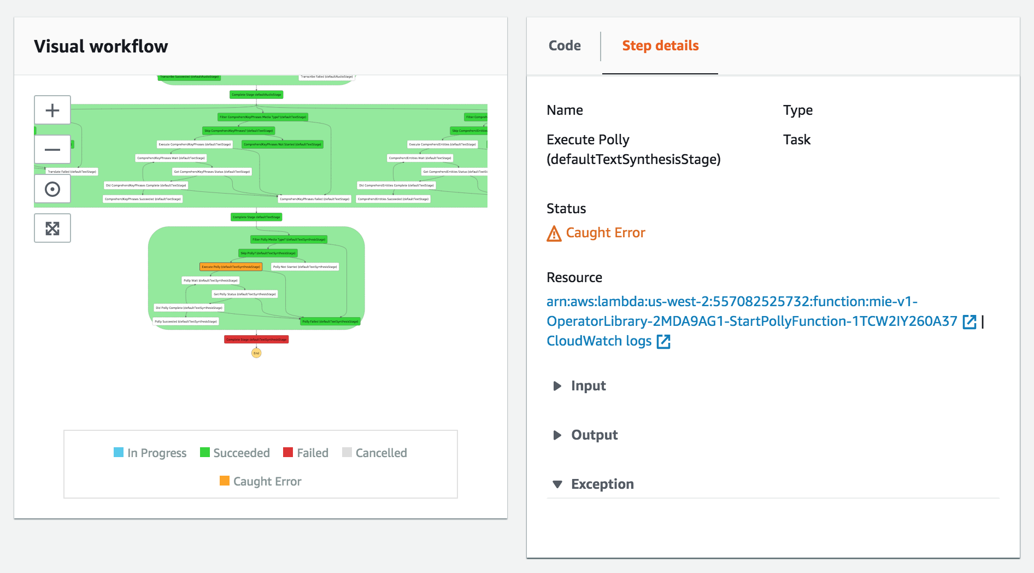
Task: Zoom out the workflow graph with minus button
Action: click(52, 149)
